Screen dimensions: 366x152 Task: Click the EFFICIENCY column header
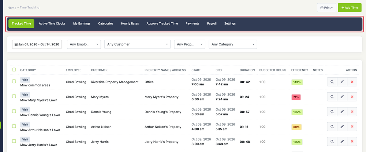[300, 70]
